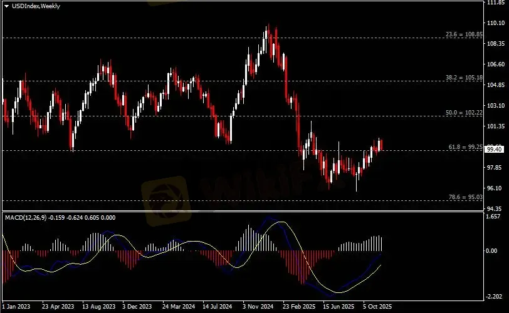Screen dimensions: 509x313
Task: Open the chart menu arrow beside USDIndex,Weekly
Action: [6, 6]
